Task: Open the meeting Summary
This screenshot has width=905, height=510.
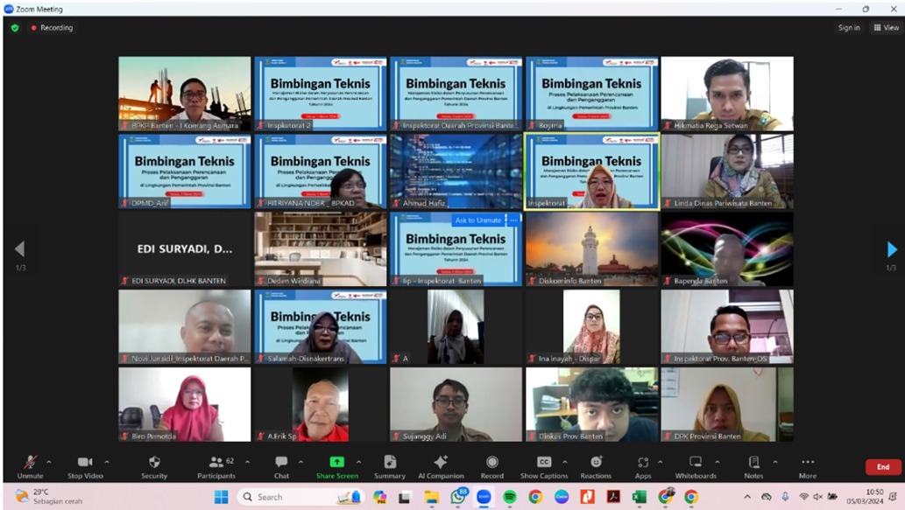Action: point(390,464)
